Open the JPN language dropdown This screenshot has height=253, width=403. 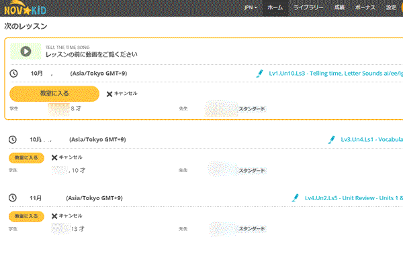coord(251,7)
